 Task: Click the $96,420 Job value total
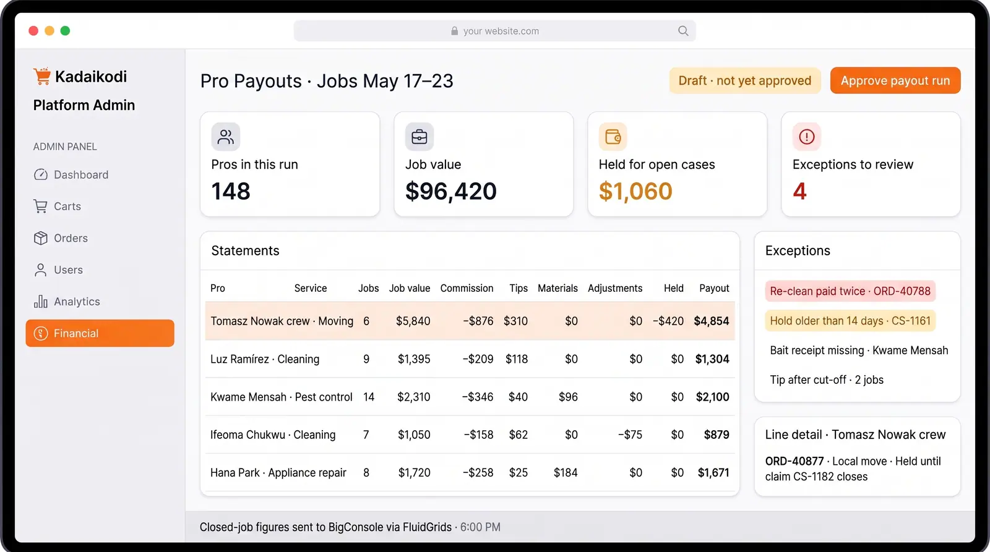[451, 191]
